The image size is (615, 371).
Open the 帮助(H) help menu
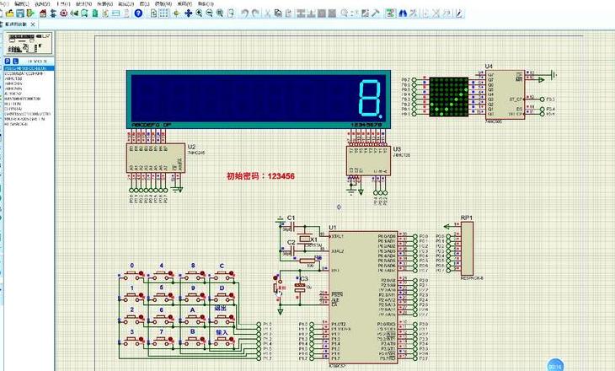206,3
